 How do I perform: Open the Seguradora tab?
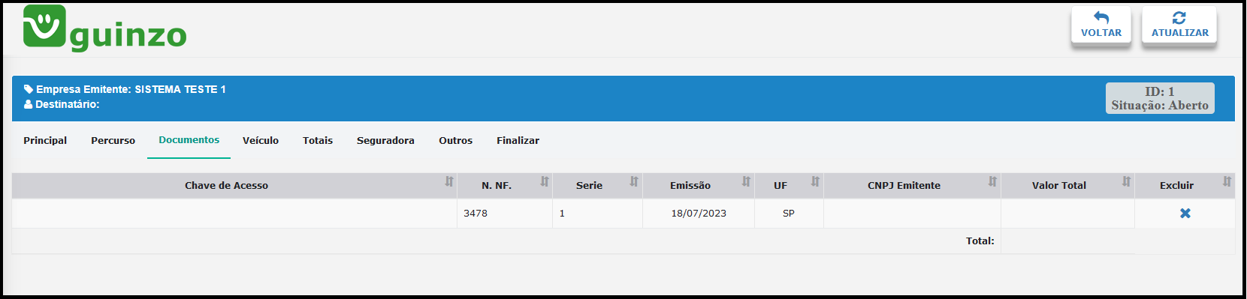click(x=385, y=141)
